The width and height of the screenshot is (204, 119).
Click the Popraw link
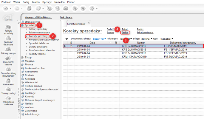coord(110,33)
